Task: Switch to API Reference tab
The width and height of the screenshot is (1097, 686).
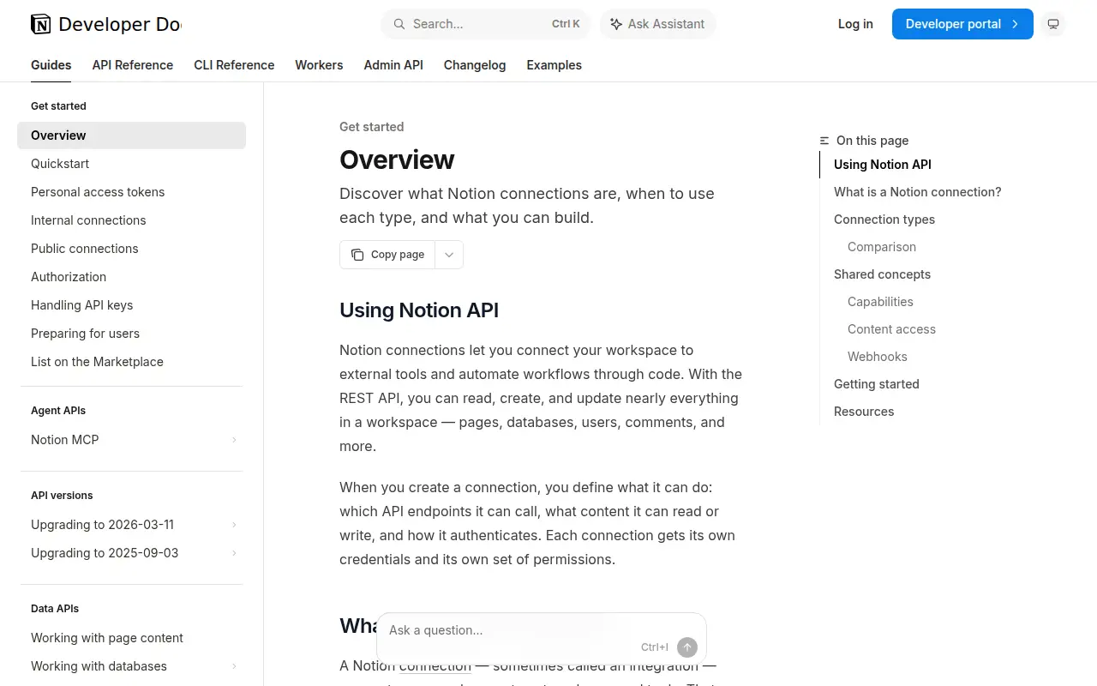Action: click(133, 65)
